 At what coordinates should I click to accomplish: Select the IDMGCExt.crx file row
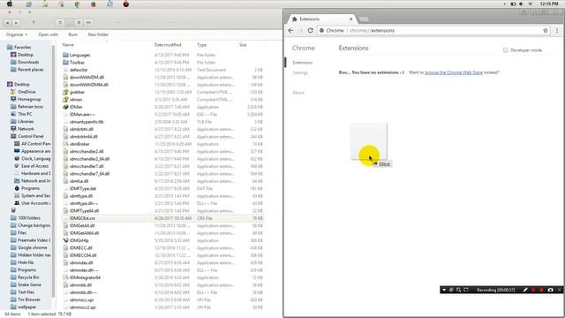click(x=162, y=218)
